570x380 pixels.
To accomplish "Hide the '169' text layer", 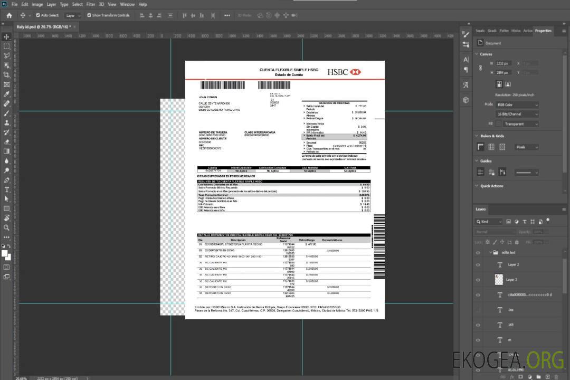I will (x=478, y=325).
